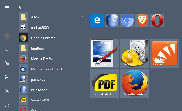Open Documents search icon in sidebar
The height and width of the screenshot is (111, 182).
7,63
